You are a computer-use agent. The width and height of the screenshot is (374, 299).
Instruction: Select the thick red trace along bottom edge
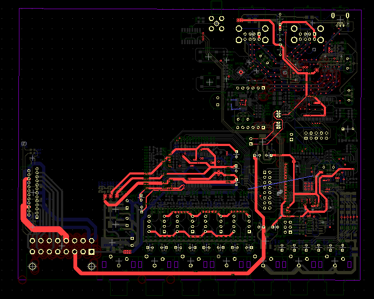[x=162, y=271]
